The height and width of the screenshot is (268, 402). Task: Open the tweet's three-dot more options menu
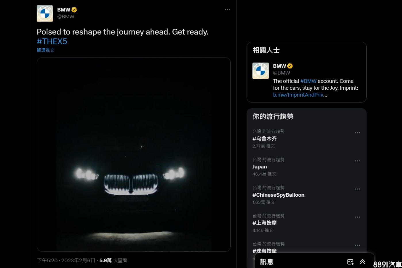pos(227,10)
